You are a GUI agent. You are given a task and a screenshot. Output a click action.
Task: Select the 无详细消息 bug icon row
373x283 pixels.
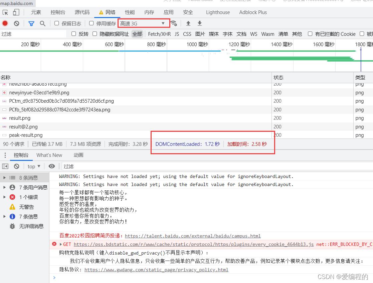tap(25, 226)
